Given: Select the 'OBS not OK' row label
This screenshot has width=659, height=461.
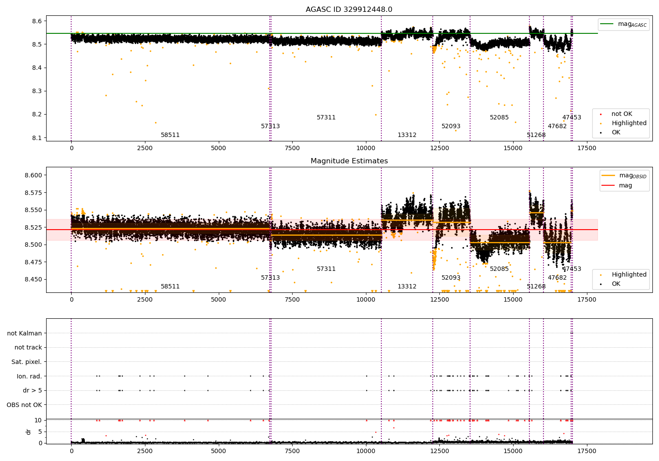Looking at the screenshot, I should pos(25,405).
